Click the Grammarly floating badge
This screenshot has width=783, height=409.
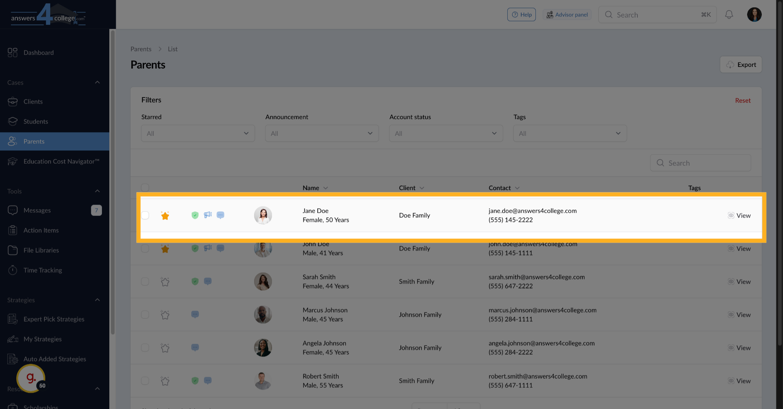31,378
